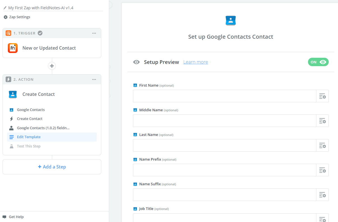Click the 2. ACTION label
Viewport: 338px width, 222px height.
point(24,79)
